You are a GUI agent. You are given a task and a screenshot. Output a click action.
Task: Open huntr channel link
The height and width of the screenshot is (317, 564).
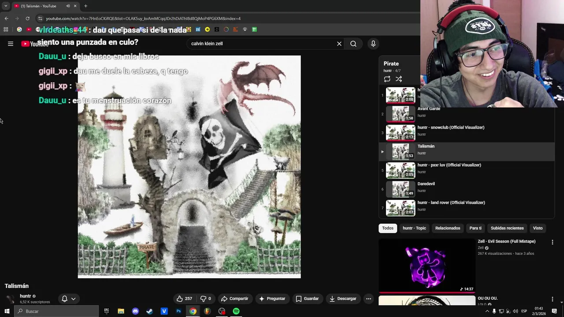[x=26, y=296]
